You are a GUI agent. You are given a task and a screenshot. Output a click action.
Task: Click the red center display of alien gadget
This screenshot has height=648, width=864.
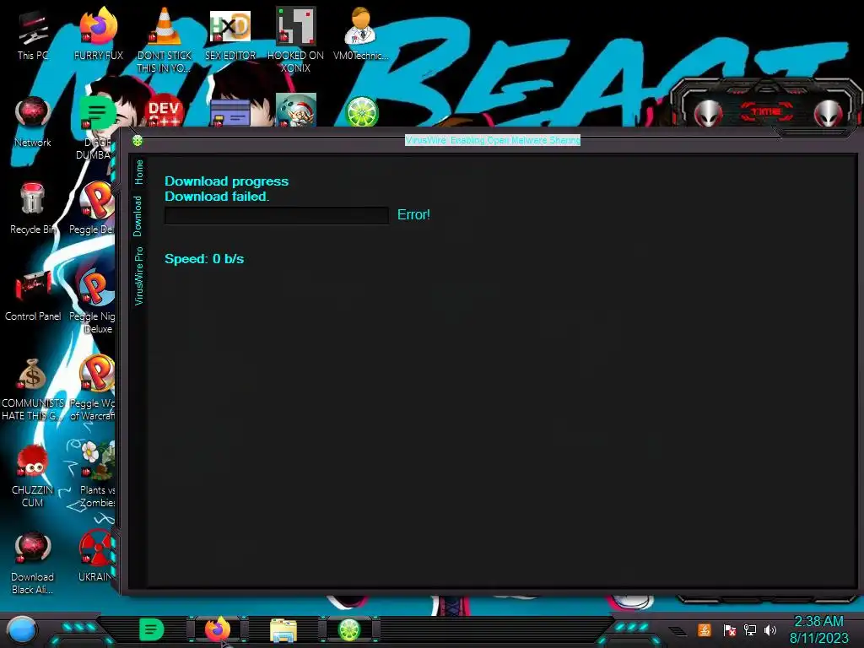pyautogui.click(x=766, y=112)
